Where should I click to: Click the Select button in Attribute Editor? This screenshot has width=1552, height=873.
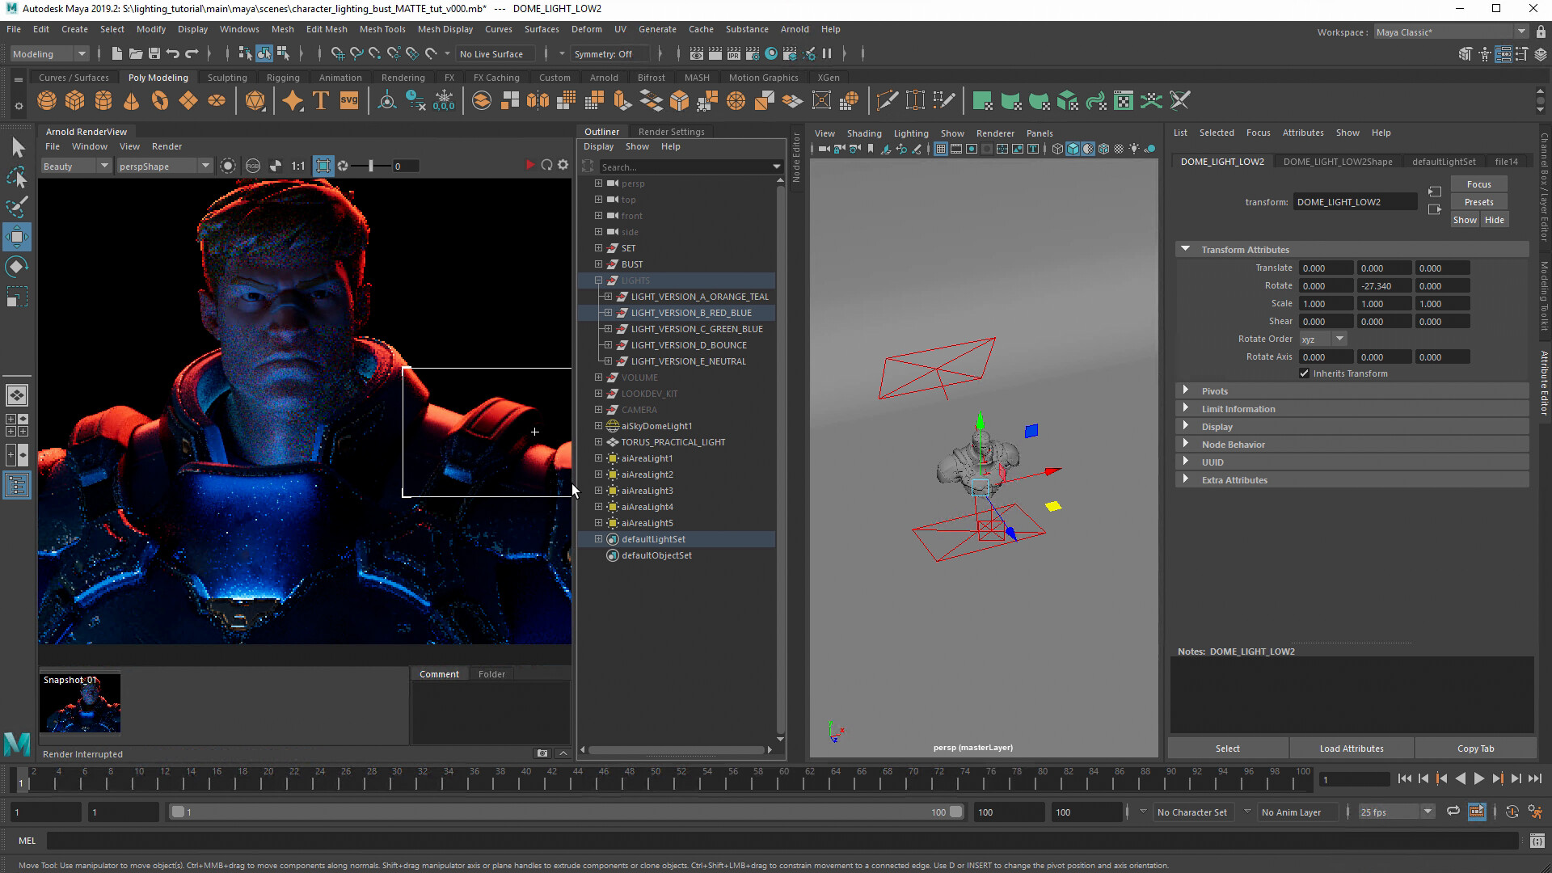click(x=1227, y=749)
